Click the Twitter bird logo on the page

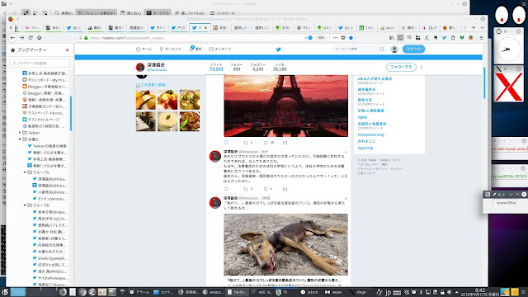point(279,49)
